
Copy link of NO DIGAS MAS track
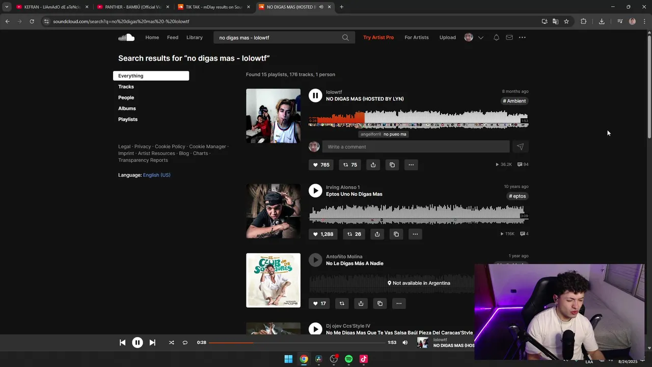pos(392,165)
